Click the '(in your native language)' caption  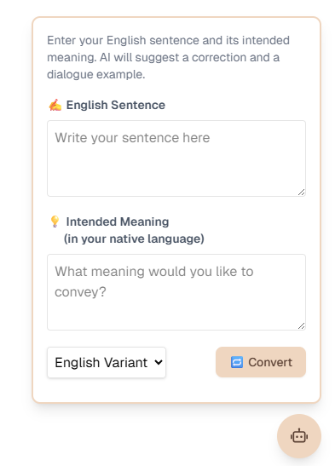pyautogui.click(x=134, y=239)
